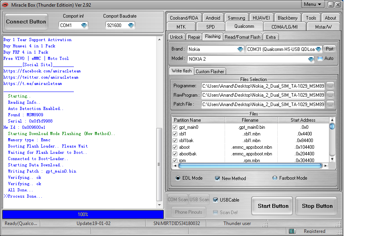Expand the Model dropdown showing NOKIA 2

pyautogui.click(x=311, y=59)
